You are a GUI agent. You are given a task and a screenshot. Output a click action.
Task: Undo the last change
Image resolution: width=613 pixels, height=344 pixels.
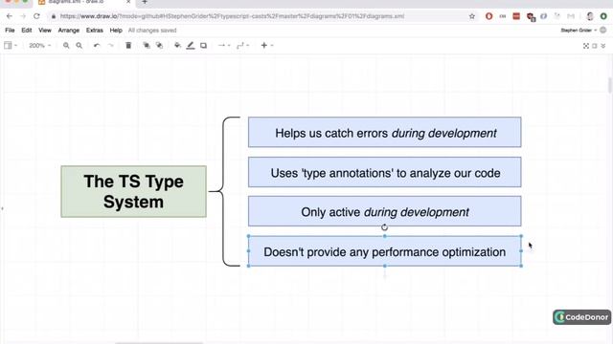click(x=97, y=46)
